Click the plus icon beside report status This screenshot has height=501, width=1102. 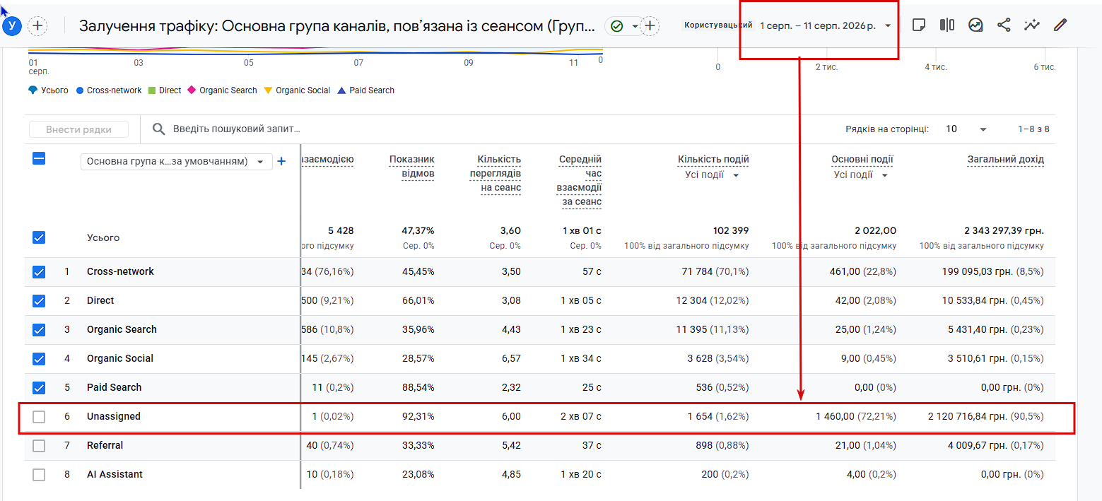point(650,26)
